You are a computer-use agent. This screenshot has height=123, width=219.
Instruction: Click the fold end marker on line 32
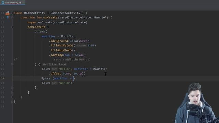pyautogui.click(x=12, y=102)
